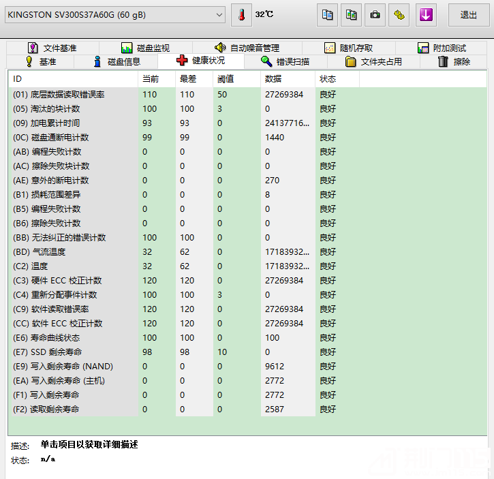Click the 状态 column header
This screenshot has height=479, width=494.
337,79
